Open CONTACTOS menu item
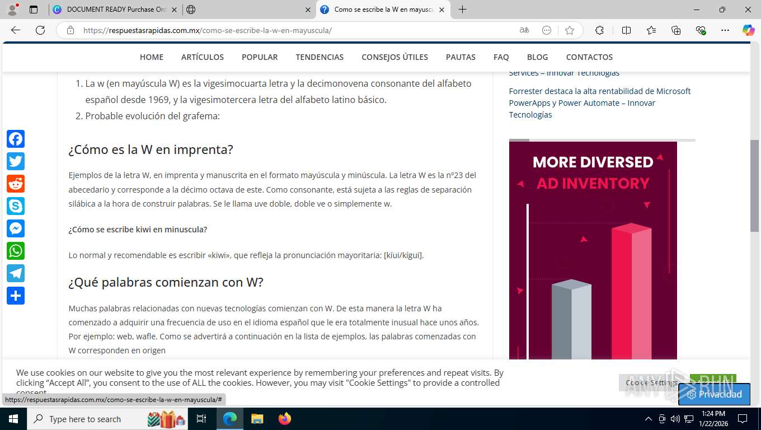The image size is (761, 430). point(589,57)
